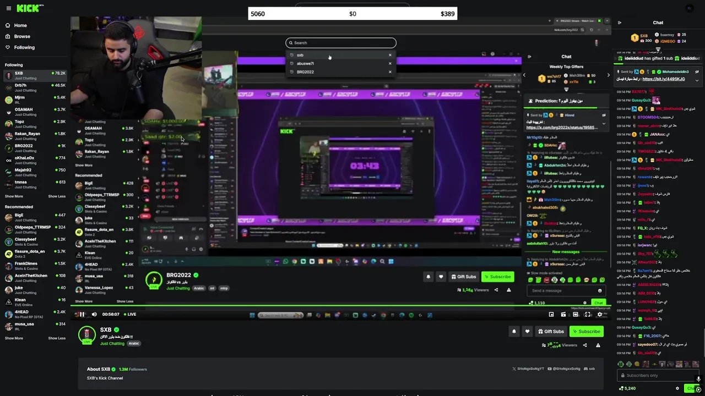This screenshot has height=396, width=705.
Task: Open FrankDimes recommended channel
Action: [35, 266]
